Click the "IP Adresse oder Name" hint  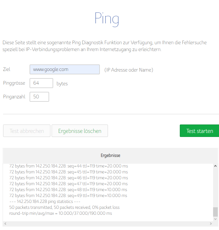point(129,70)
